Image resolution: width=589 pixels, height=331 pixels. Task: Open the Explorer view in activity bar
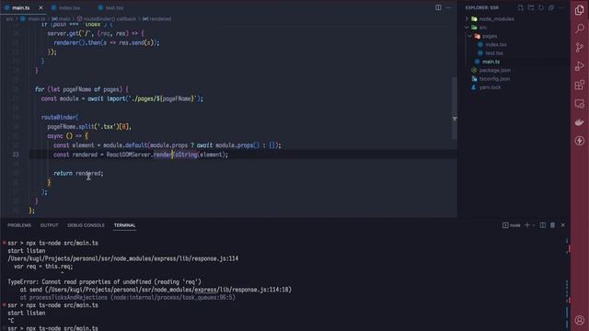pos(580,10)
